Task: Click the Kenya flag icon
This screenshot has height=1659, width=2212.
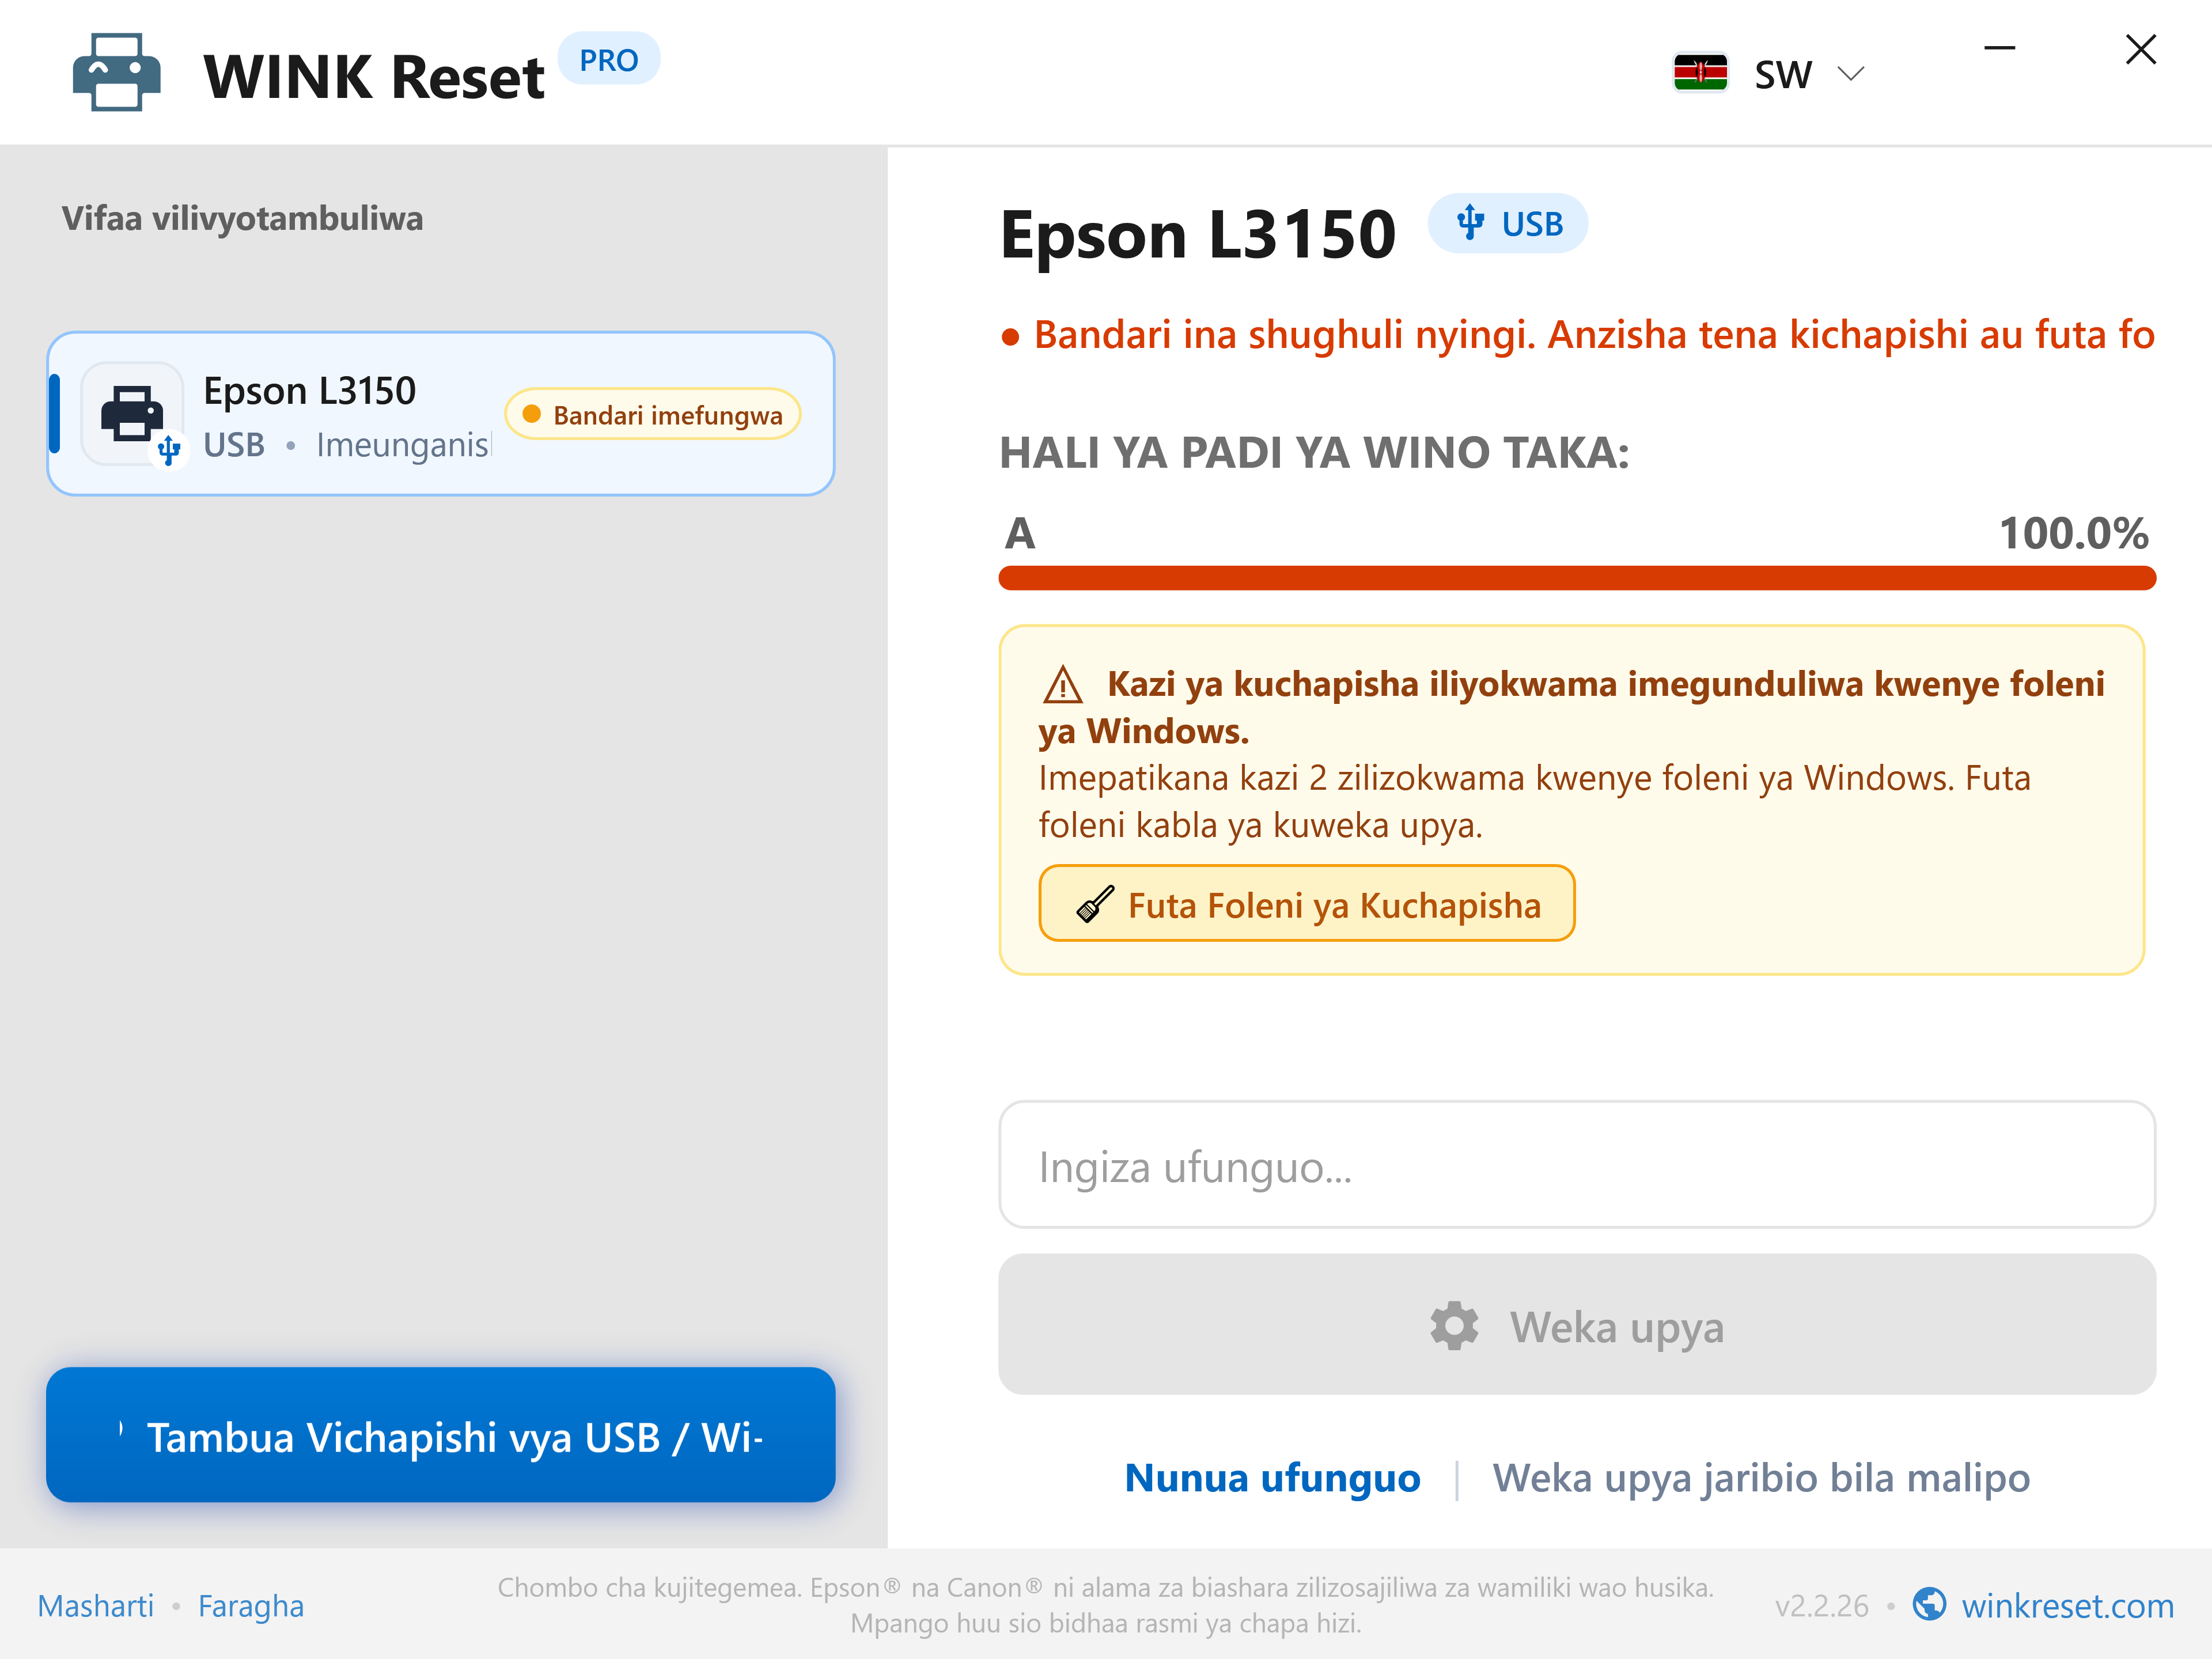Action: 1700,73
